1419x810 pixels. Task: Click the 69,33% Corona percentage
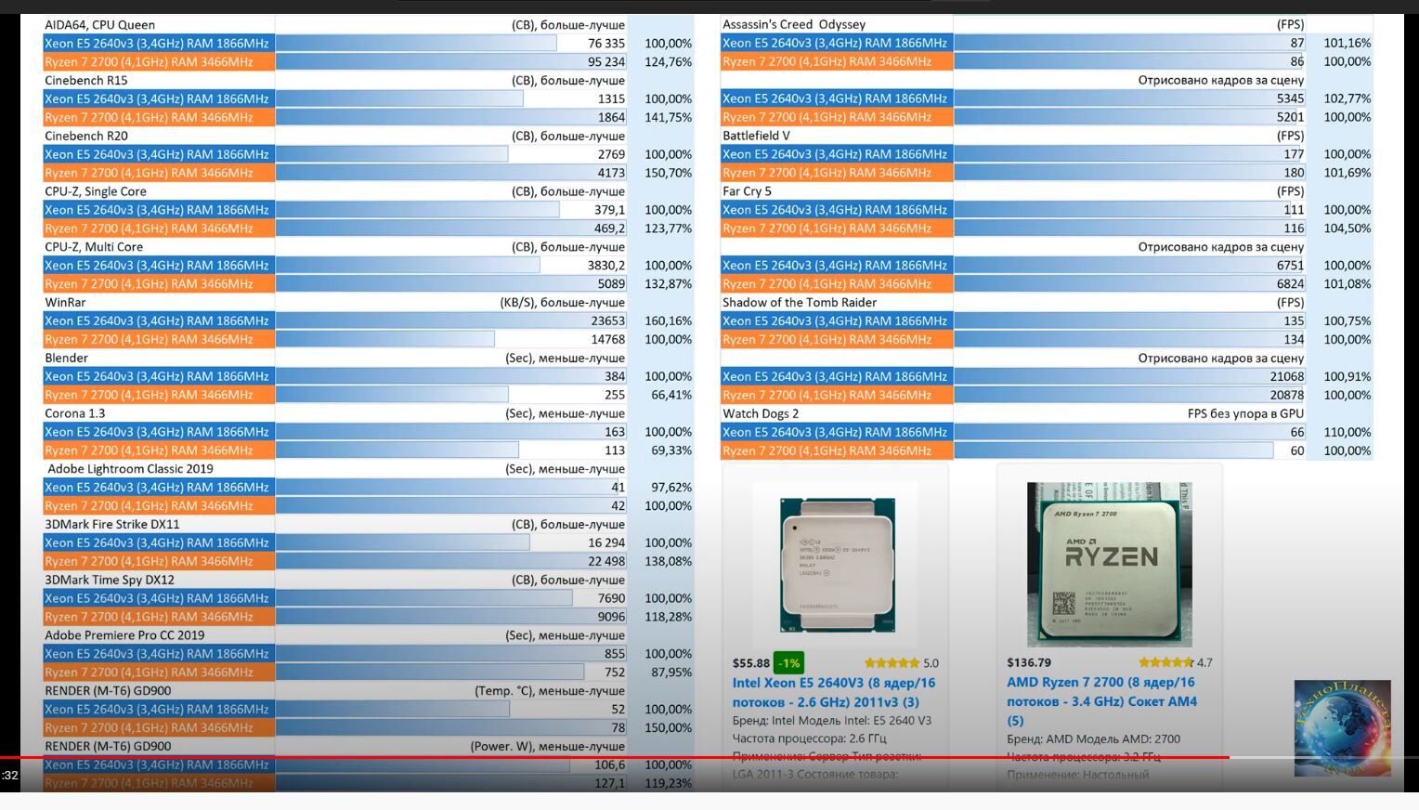672,451
